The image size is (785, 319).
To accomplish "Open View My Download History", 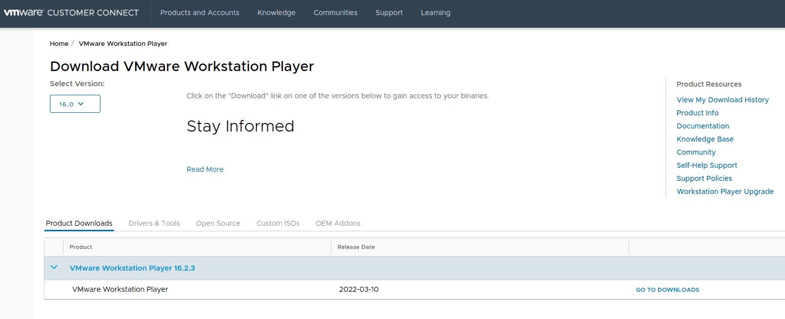I will pyautogui.click(x=722, y=100).
